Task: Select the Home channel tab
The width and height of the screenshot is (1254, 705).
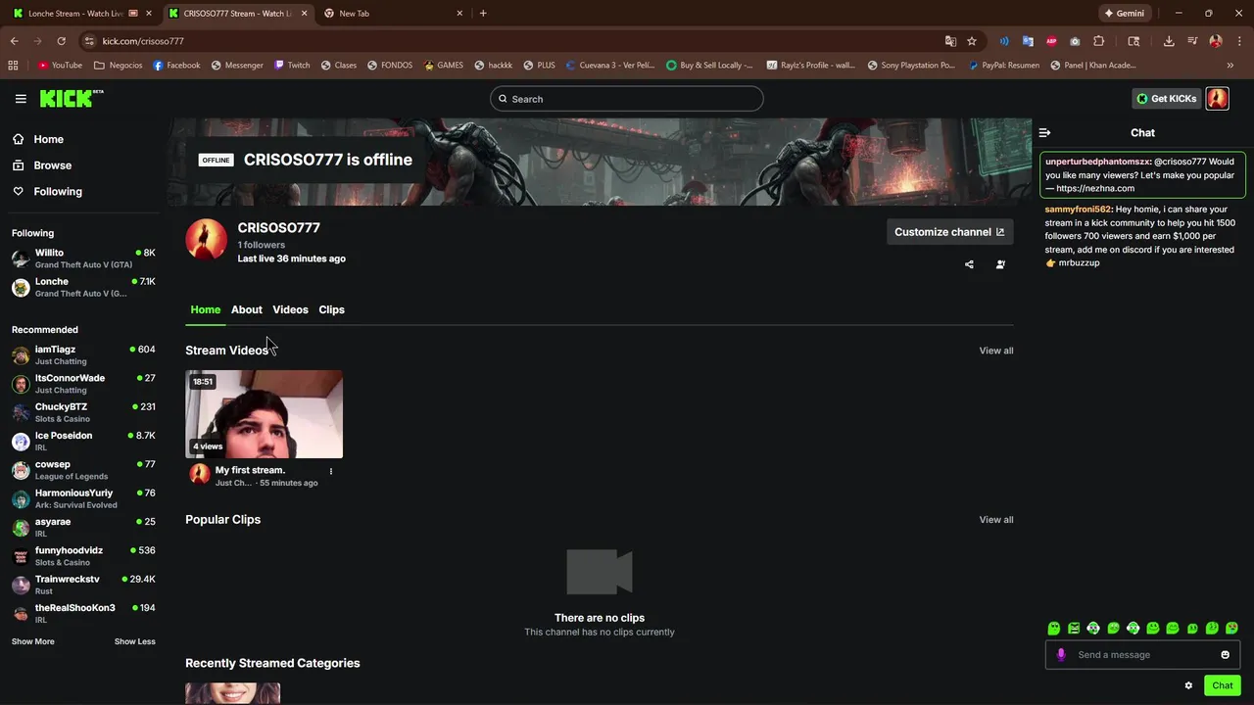Action: pyautogui.click(x=206, y=309)
